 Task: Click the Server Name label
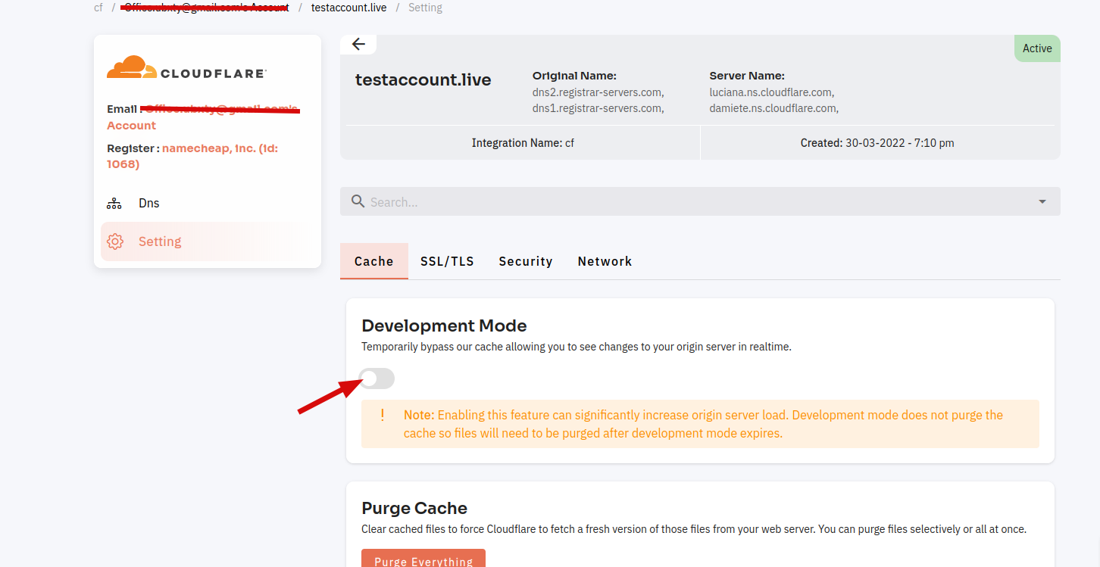click(747, 76)
